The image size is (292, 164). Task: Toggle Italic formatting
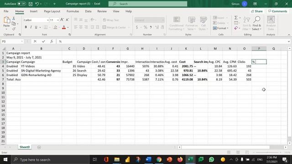pos(31,27)
